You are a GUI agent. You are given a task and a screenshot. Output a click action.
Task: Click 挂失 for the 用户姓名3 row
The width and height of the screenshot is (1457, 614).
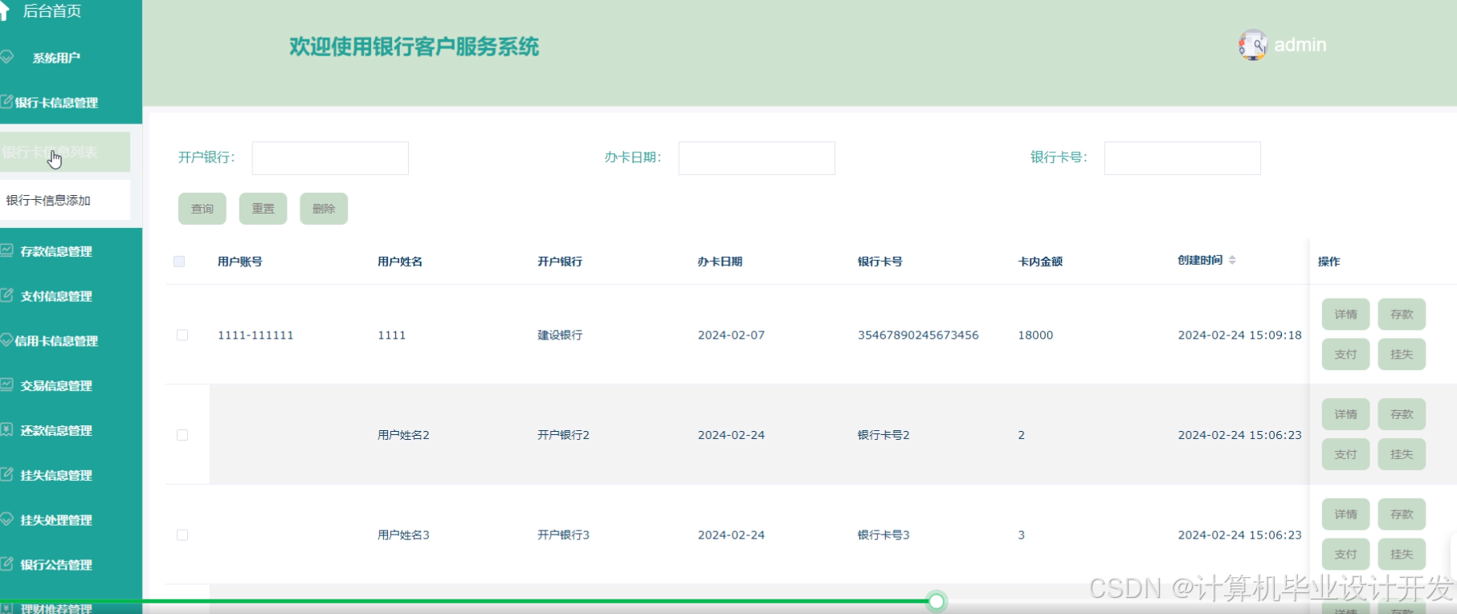tap(1402, 554)
